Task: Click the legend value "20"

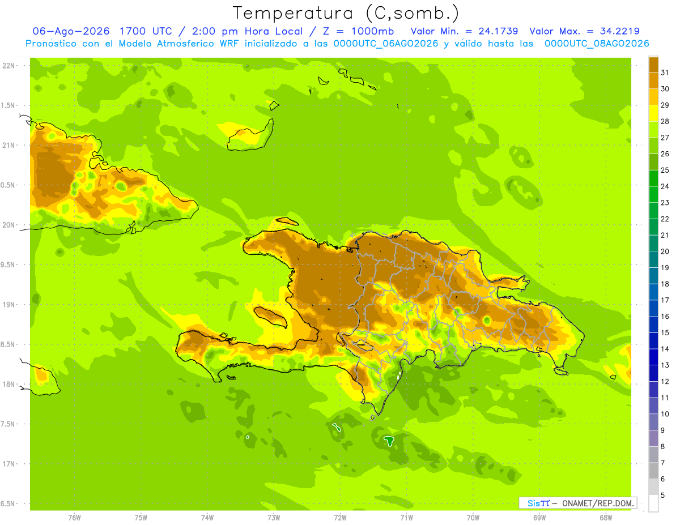Action: (665, 251)
